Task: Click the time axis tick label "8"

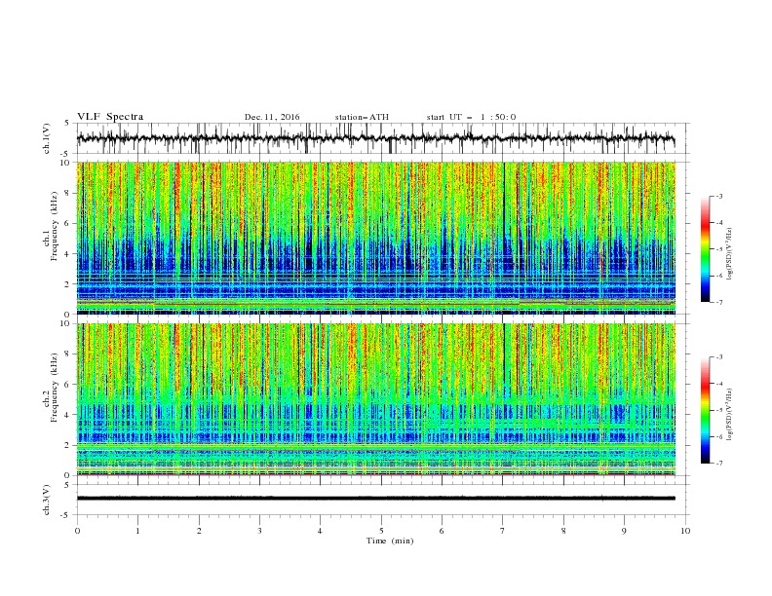Action: 563,531
